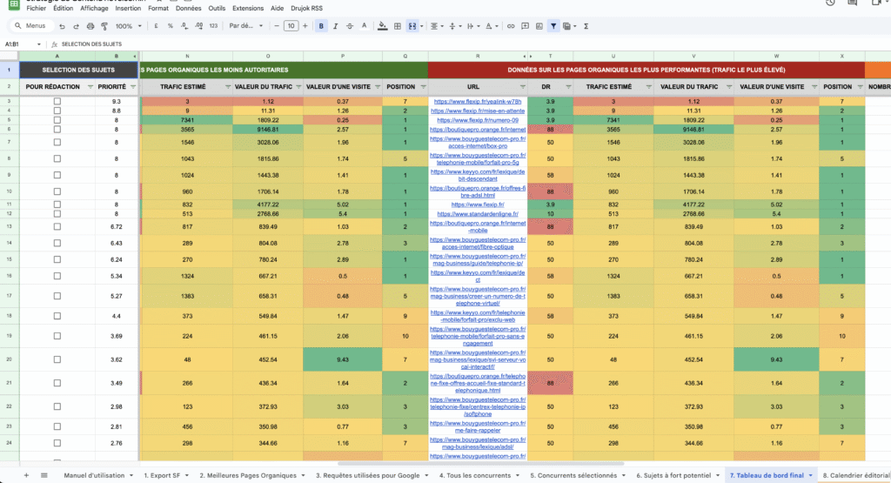Select the checkbox in the priority 5.34 row

pos(57,276)
